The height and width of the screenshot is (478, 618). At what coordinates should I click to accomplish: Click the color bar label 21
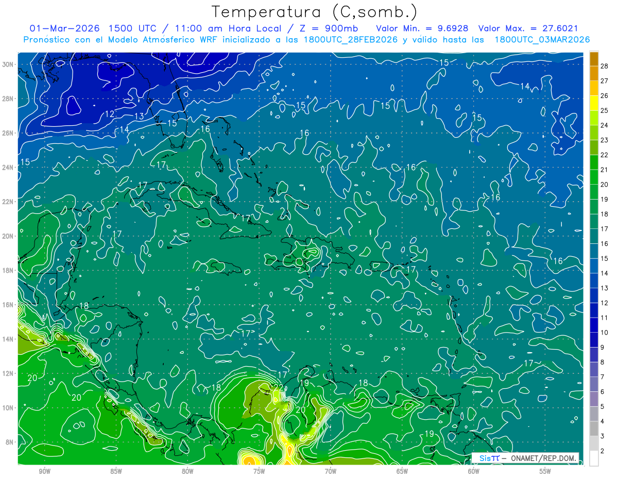coord(605,170)
